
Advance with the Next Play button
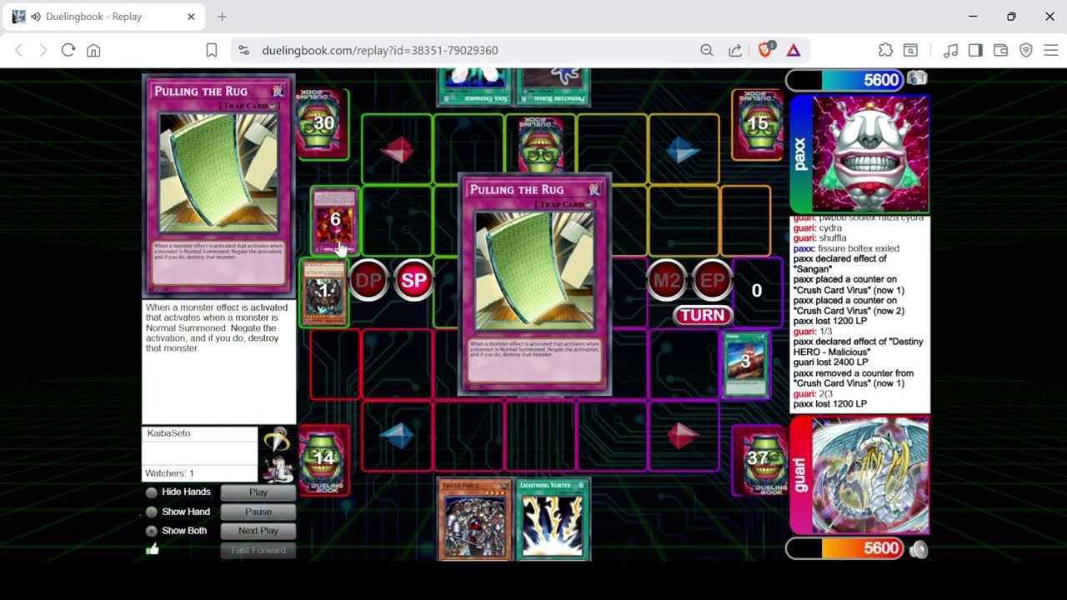(x=258, y=531)
